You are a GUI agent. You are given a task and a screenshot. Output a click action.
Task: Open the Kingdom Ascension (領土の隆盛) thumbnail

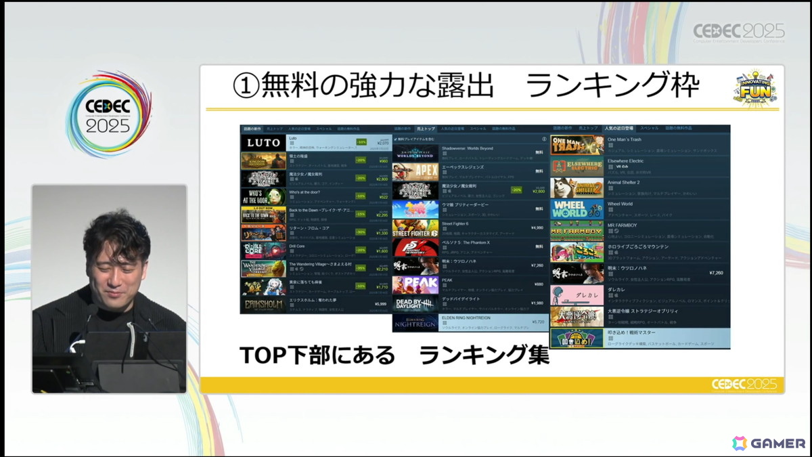pyautogui.click(x=263, y=161)
